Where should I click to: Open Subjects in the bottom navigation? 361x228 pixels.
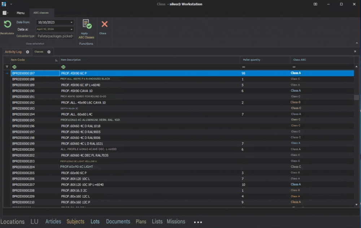pyautogui.click(x=75, y=222)
